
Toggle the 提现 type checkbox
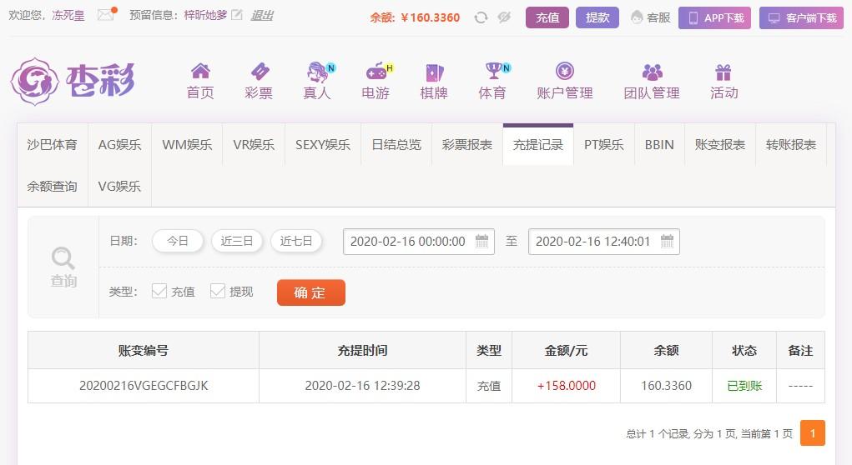tap(217, 291)
